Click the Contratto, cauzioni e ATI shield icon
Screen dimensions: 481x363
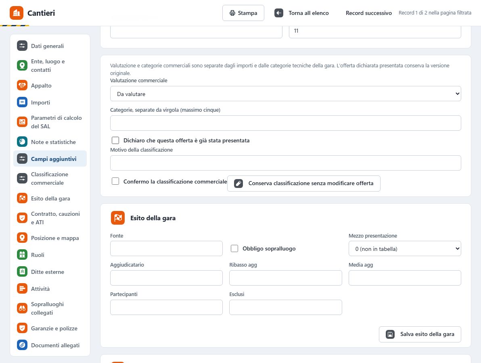22,218
